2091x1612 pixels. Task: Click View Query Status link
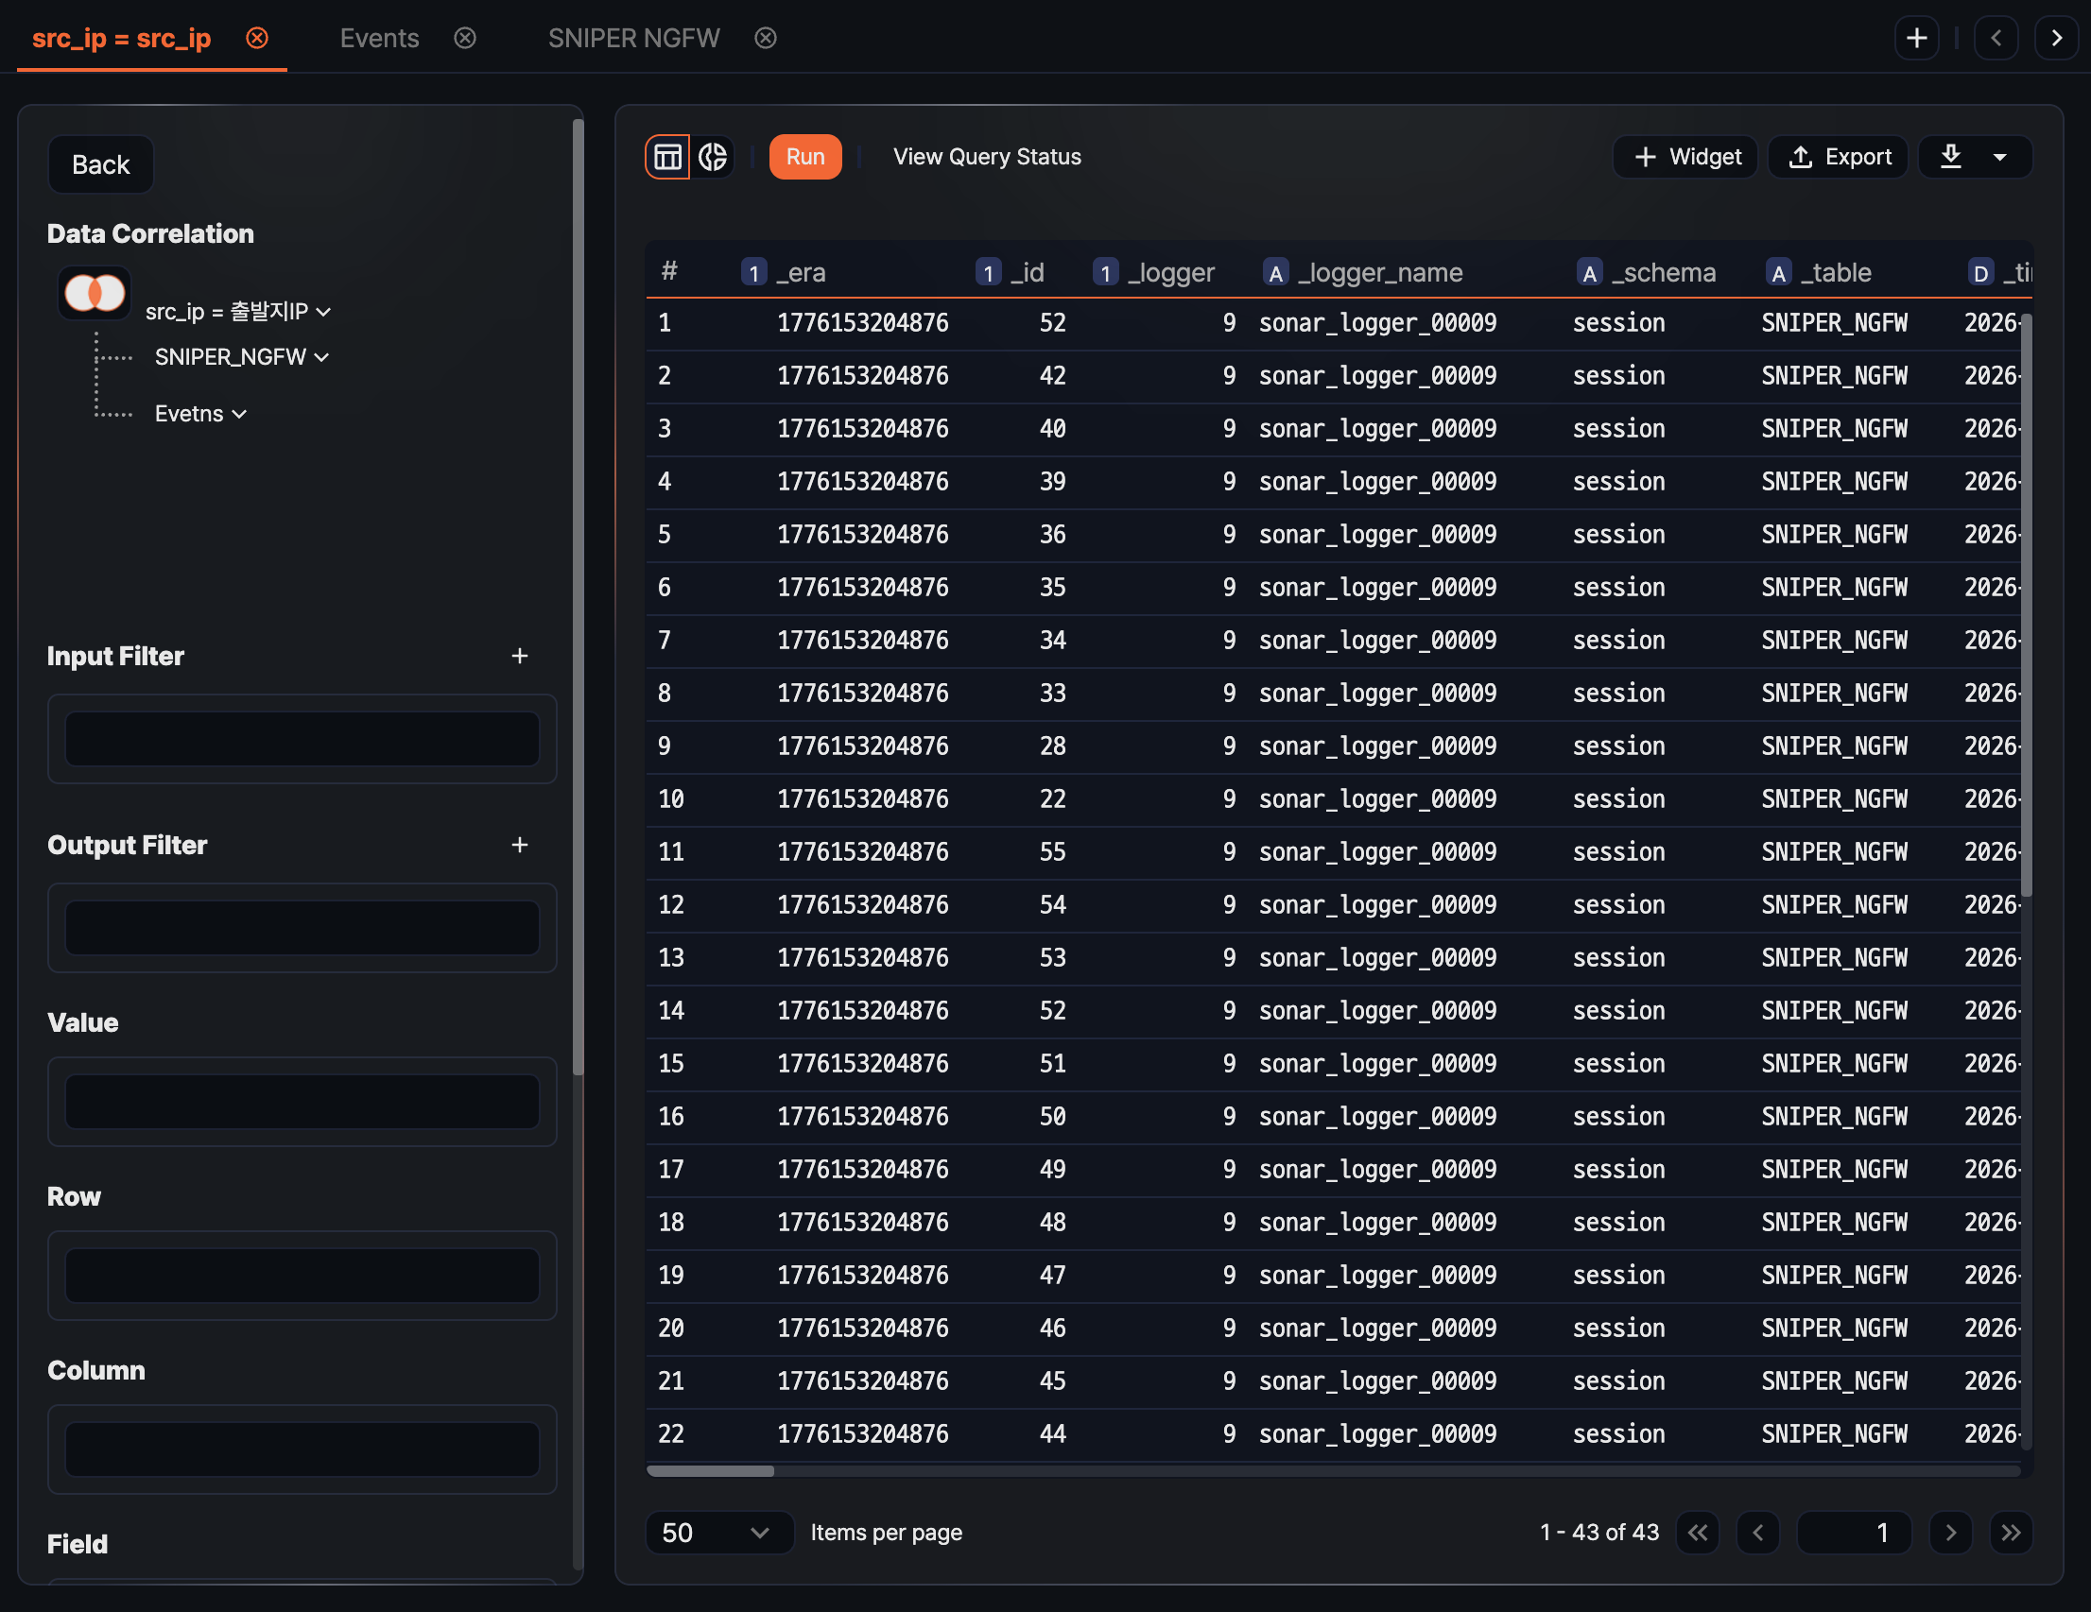click(986, 157)
